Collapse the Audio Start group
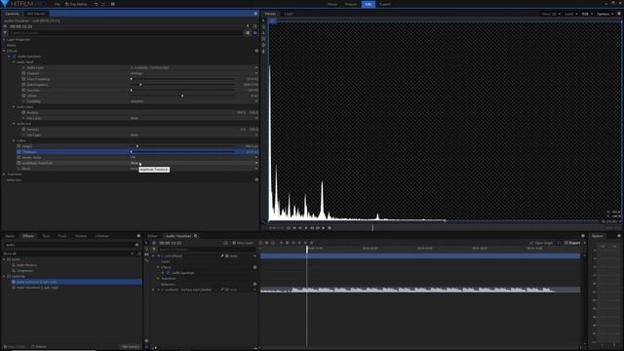Viewport: 624px width, 351px height. 14,106
